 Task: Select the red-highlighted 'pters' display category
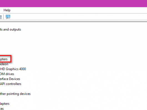pos(4,59)
